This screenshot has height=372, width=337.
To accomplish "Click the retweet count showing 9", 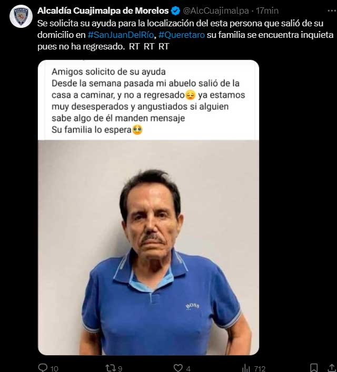I will pyautogui.click(x=120, y=368).
